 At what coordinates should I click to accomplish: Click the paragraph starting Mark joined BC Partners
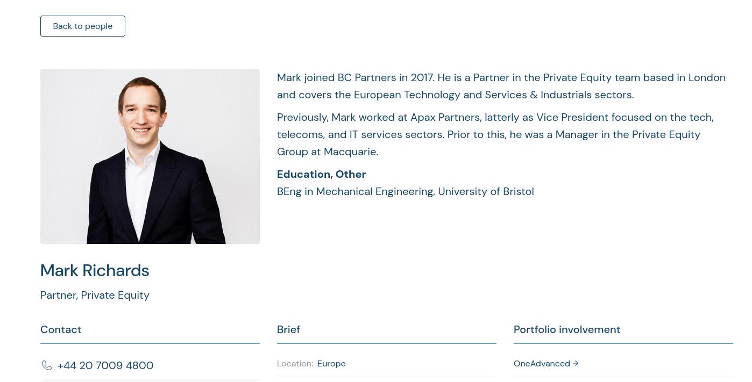click(501, 86)
